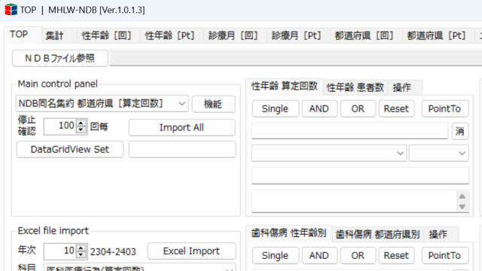Click OR in 性年齢 算定回数 panel
Viewport: 482px width, 271px height.
click(x=358, y=108)
